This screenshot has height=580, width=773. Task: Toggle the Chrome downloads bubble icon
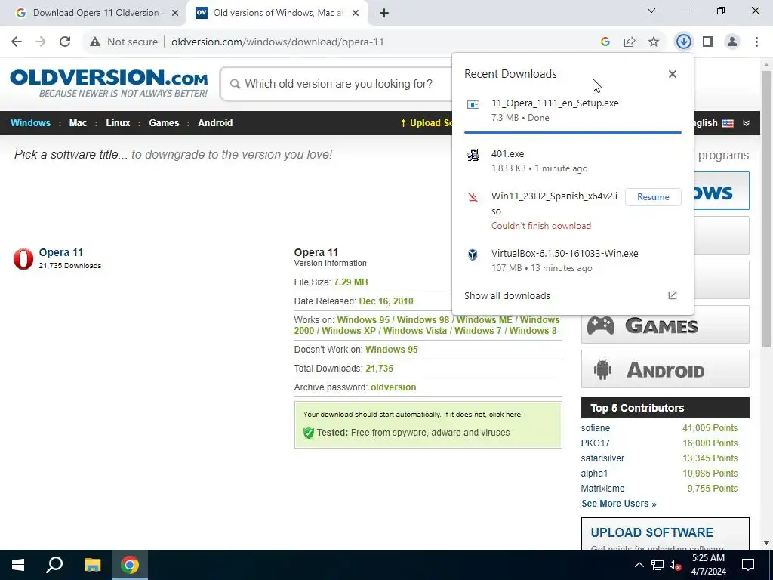(683, 42)
